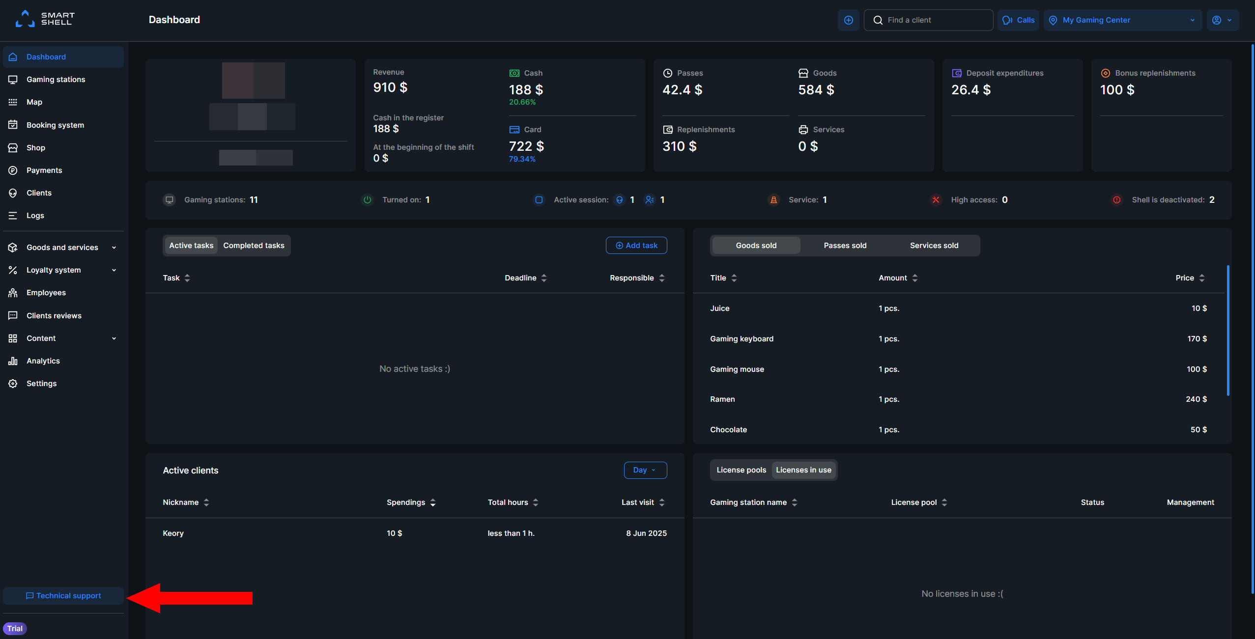Screen dimensions: 1255x639
Task: Click the Logs list icon
Action: (13, 216)
